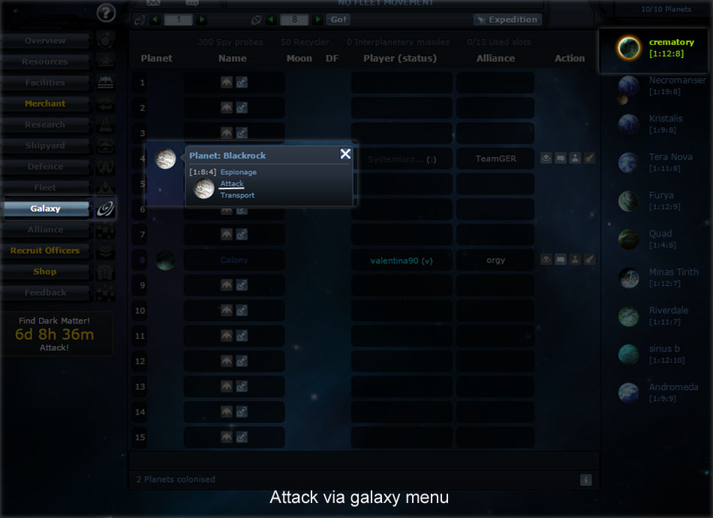Screen dimensions: 713x518
Task: Click the Attack link in Blackrock popup
Action: [232, 183]
